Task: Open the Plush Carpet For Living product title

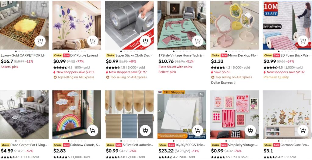Action: [29, 145]
